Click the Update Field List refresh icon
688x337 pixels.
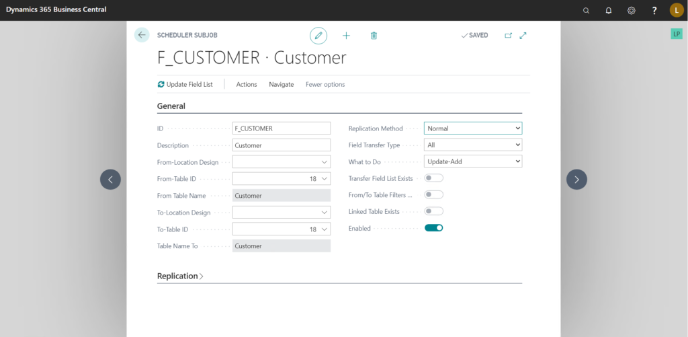(161, 84)
